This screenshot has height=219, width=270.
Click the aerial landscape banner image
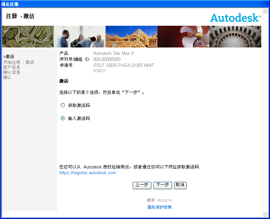tap(28, 37)
